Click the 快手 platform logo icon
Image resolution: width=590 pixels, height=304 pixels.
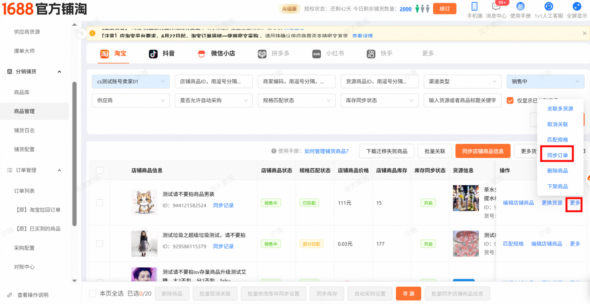[371, 54]
